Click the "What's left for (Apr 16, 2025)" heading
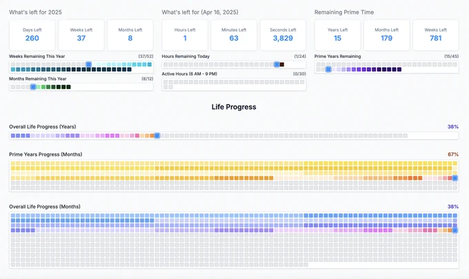 [x=200, y=12]
